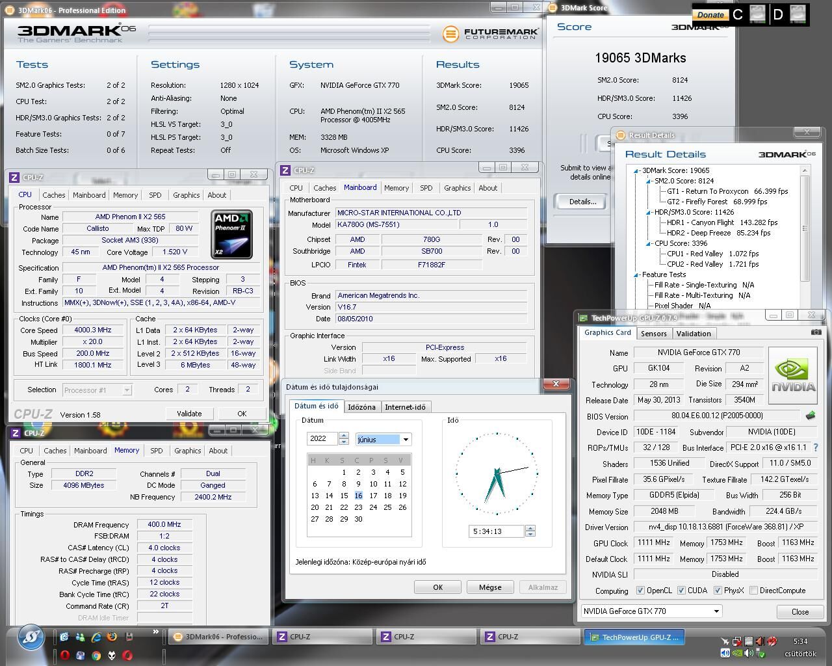Open the NVIDIA tray icon
This screenshot has height=666, width=832.
pyautogui.click(x=737, y=653)
